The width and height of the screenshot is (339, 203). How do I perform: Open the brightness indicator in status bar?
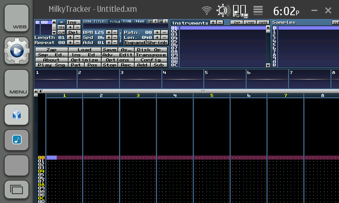click(x=222, y=10)
